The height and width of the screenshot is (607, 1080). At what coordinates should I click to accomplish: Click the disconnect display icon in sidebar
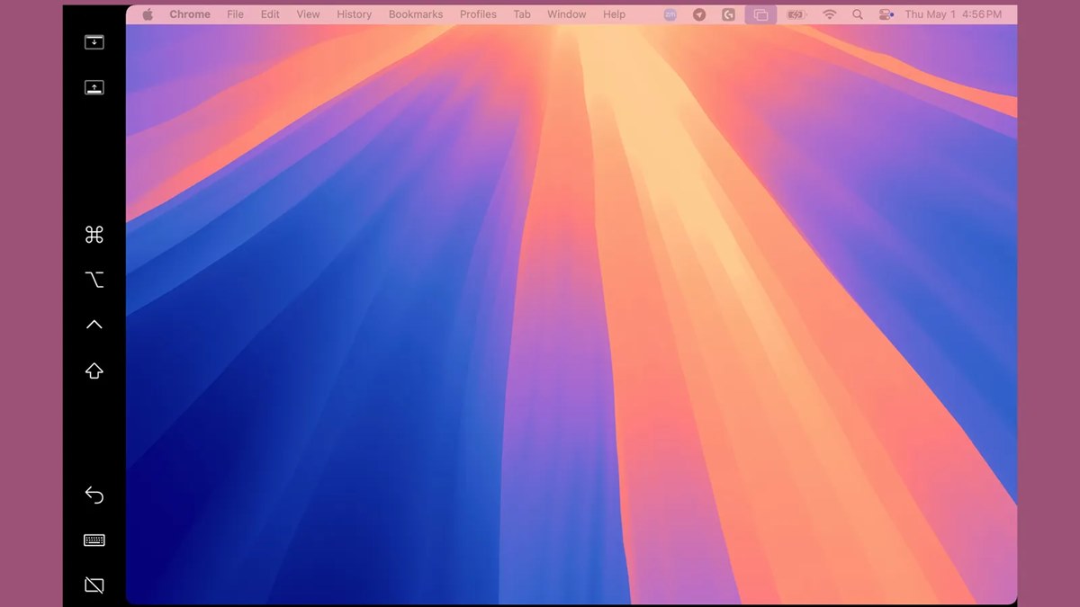[94, 585]
